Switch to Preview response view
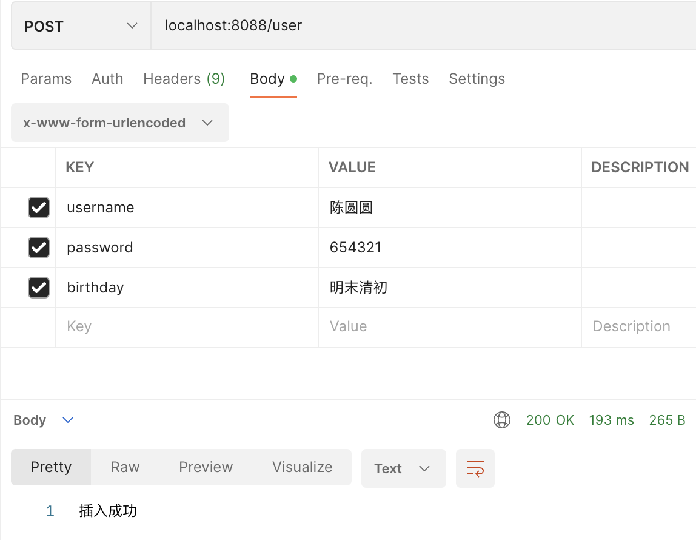This screenshot has width=696, height=540. pyautogui.click(x=206, y=467)
